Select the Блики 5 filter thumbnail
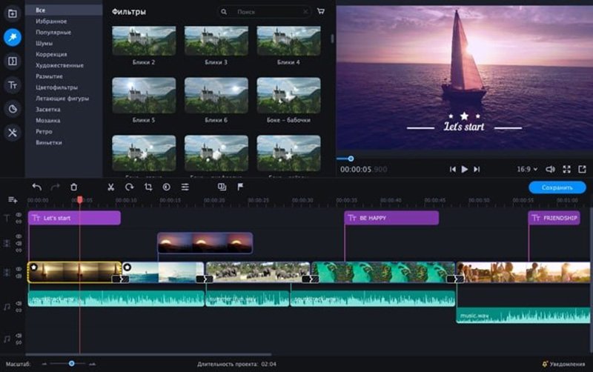 (144, 95)
